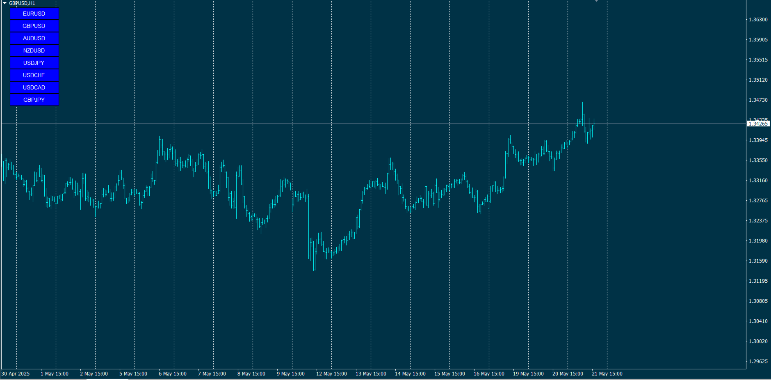Load the USDJPY symbol

pos(34,63)
